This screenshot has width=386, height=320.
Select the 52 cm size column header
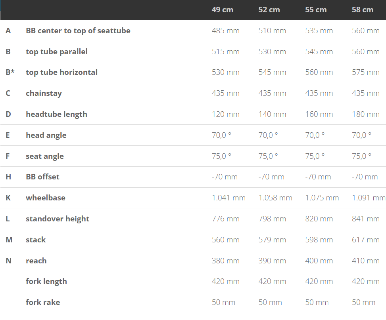269,10
